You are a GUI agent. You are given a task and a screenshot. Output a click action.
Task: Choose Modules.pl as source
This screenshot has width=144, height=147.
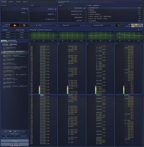[72, 14]
